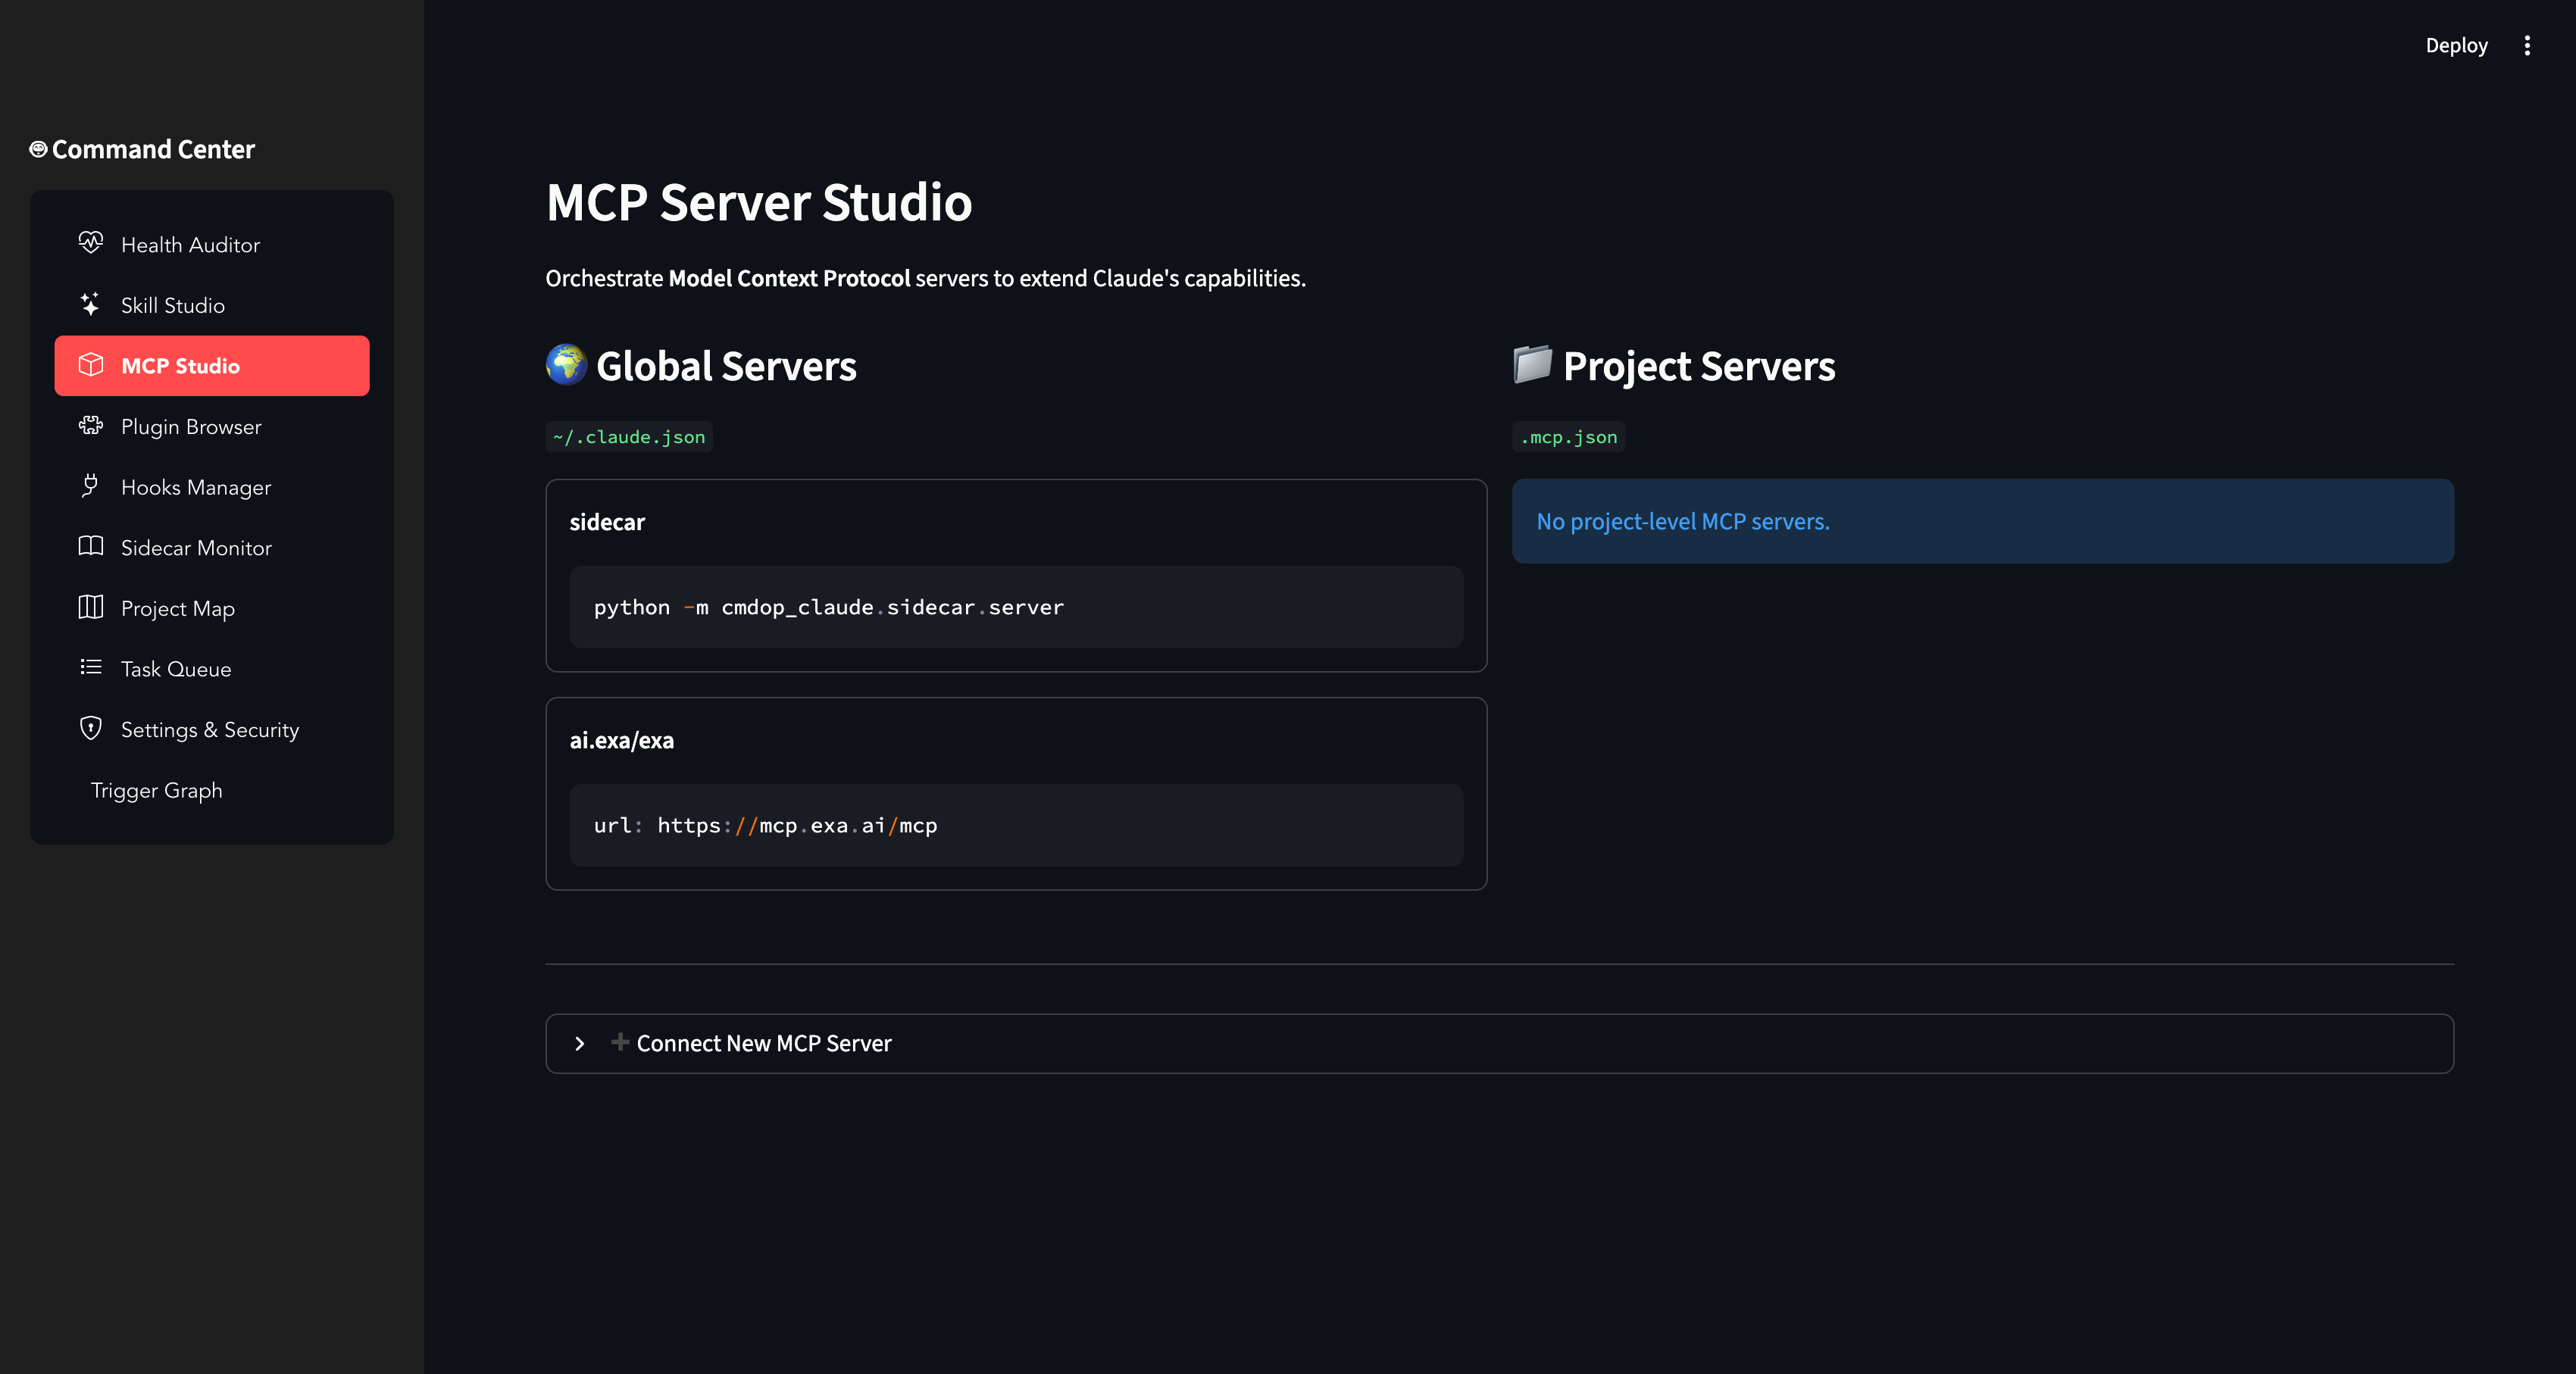The height and width of the screenshot is (1374, 2576).
Task: Click the sidecar server name
Action: coord(607,522)
